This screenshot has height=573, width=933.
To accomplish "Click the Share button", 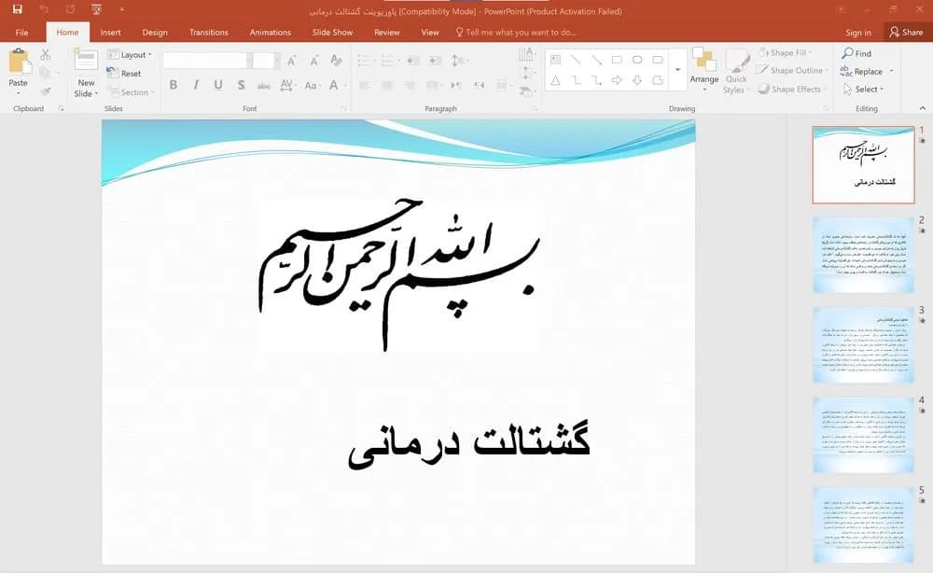I will [906, 32].
